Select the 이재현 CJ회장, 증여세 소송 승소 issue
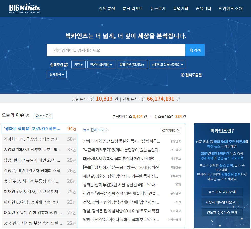 [x=40, y=202]
